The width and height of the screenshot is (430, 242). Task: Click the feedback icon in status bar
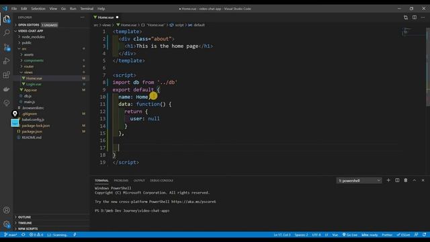(416, 235)
